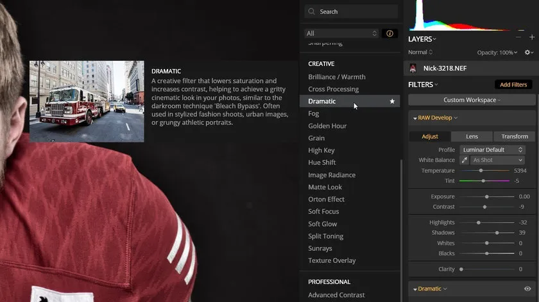Toggle Dramatic filter visibility eye
Viewport: 539px width, 302px height.
click(527, 289)
